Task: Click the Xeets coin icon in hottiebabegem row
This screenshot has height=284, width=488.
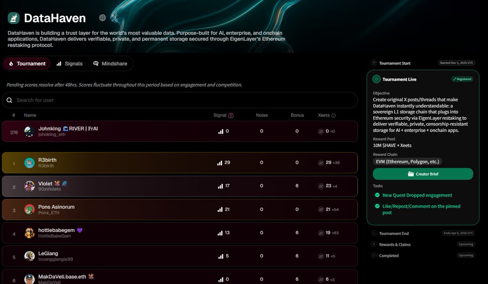Action: pyautogui.click(x=321, y=233)
